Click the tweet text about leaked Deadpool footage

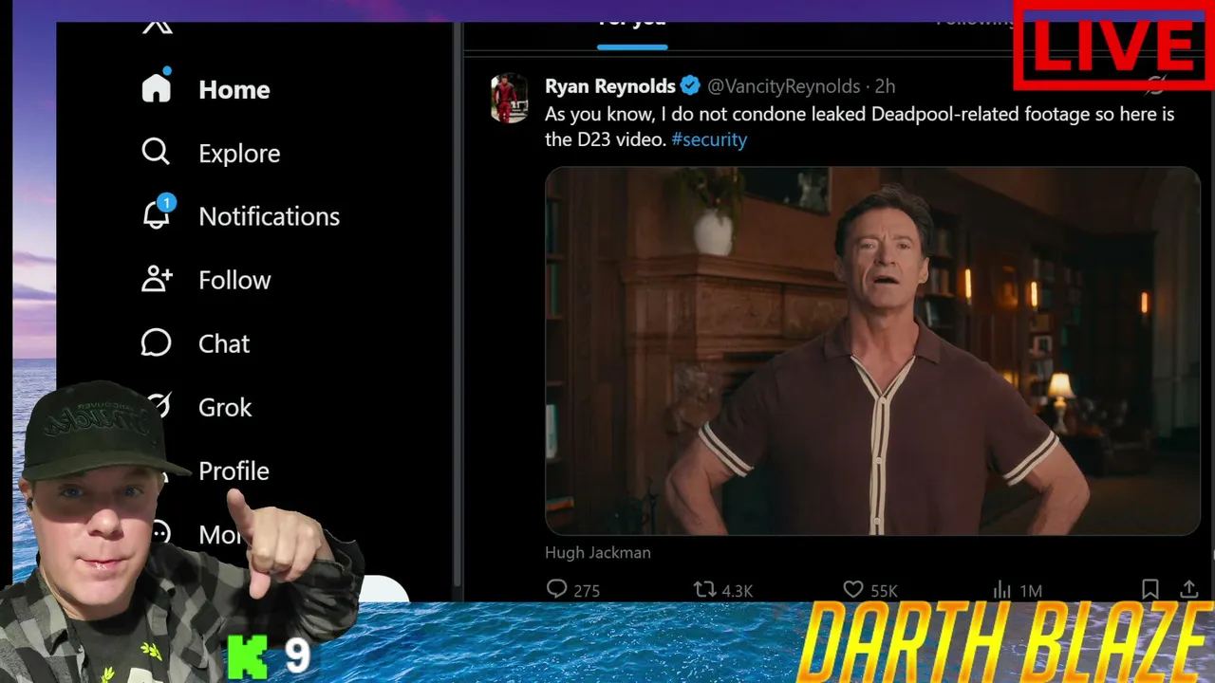[x=860, y=126]
